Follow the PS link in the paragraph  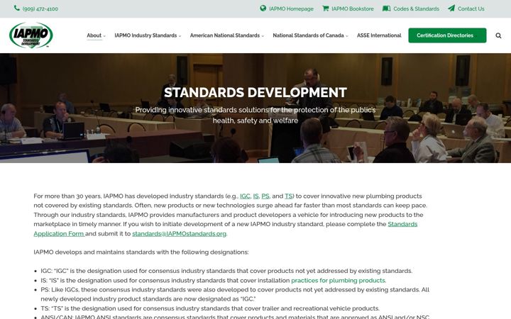(x=265, y=196)
